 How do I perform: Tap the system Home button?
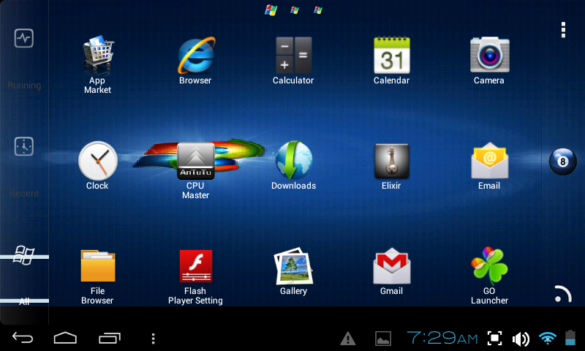click(x=65, y=338)
